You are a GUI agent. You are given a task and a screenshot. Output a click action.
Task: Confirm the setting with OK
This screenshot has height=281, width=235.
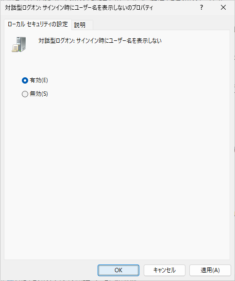[x=118, y=270]
